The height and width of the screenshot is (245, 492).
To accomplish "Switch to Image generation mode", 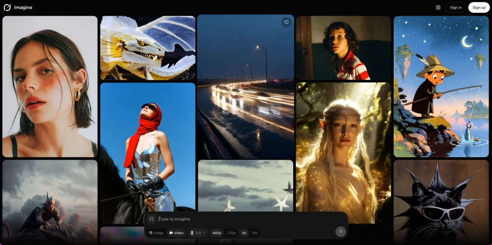I will point(156,233).
